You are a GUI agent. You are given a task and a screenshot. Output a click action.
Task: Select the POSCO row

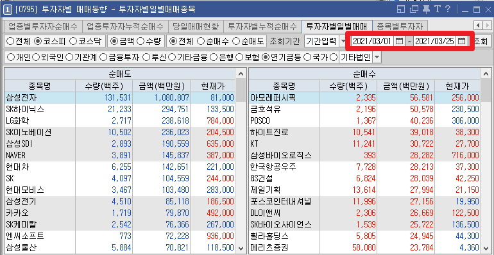click(x=364, y=121)
